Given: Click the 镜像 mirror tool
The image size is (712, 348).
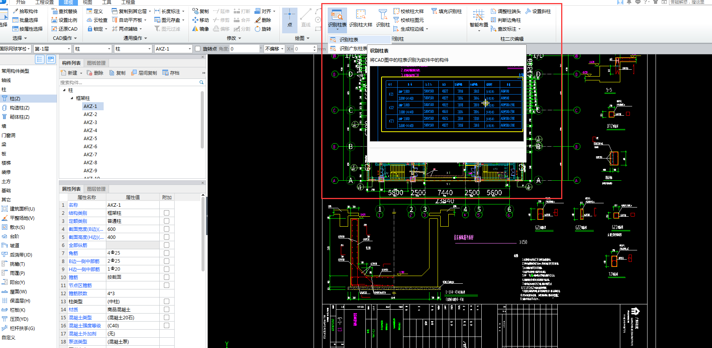Looking at the screenshot, I should tap(200, 29).
